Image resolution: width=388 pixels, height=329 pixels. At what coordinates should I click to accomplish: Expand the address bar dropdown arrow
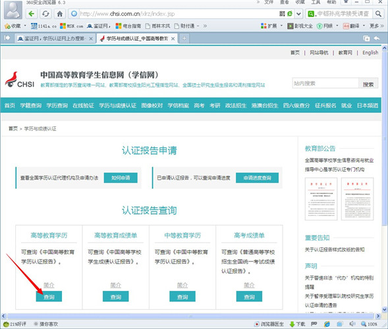[x=298, y=14]
